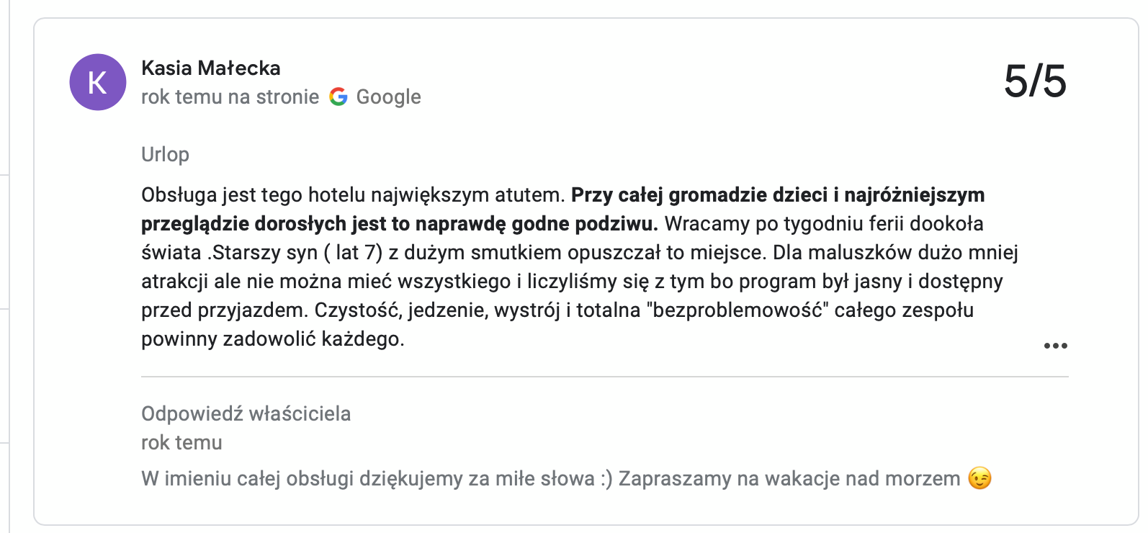1148x533 pixels.
Task: Select the Urlop trip type label
Action: 165,154
